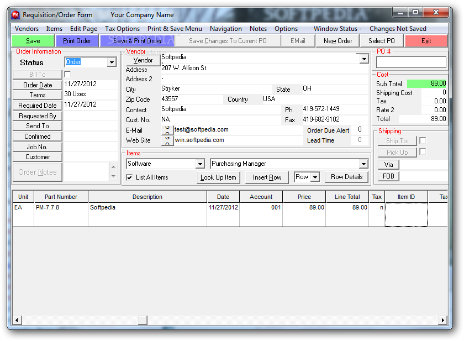Image resolution: width=464 pixels, height=341 pixels.
Task: Enable the Pick Up checkbox
Action: (423, 152)
